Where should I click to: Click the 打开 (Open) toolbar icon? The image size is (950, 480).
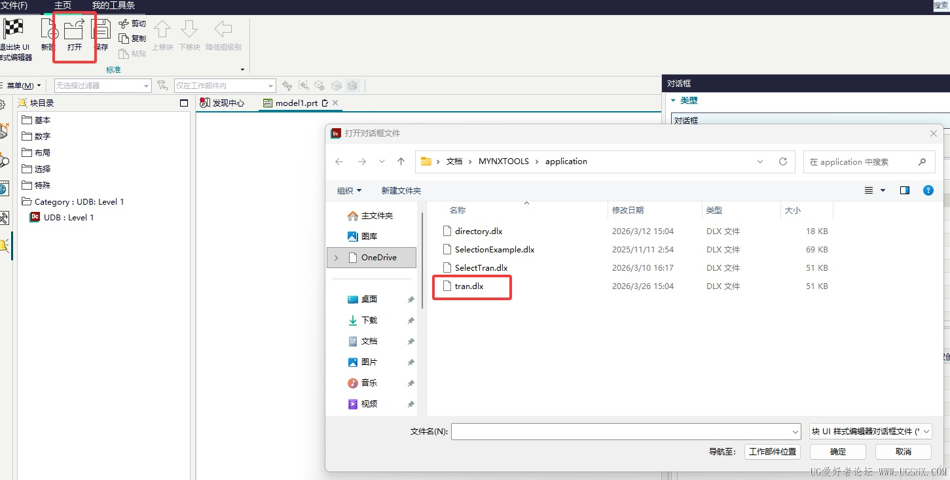point(74,31)
